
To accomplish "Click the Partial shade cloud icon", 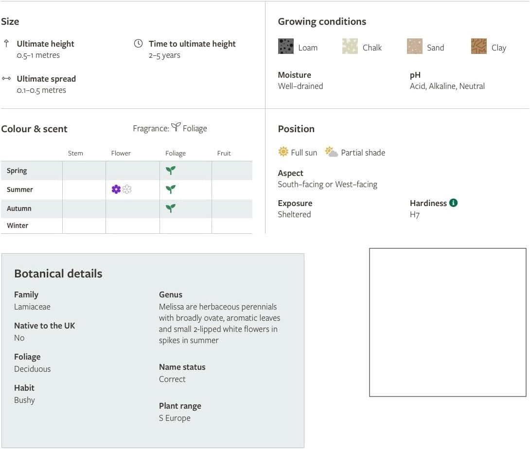I will (331, 152).
